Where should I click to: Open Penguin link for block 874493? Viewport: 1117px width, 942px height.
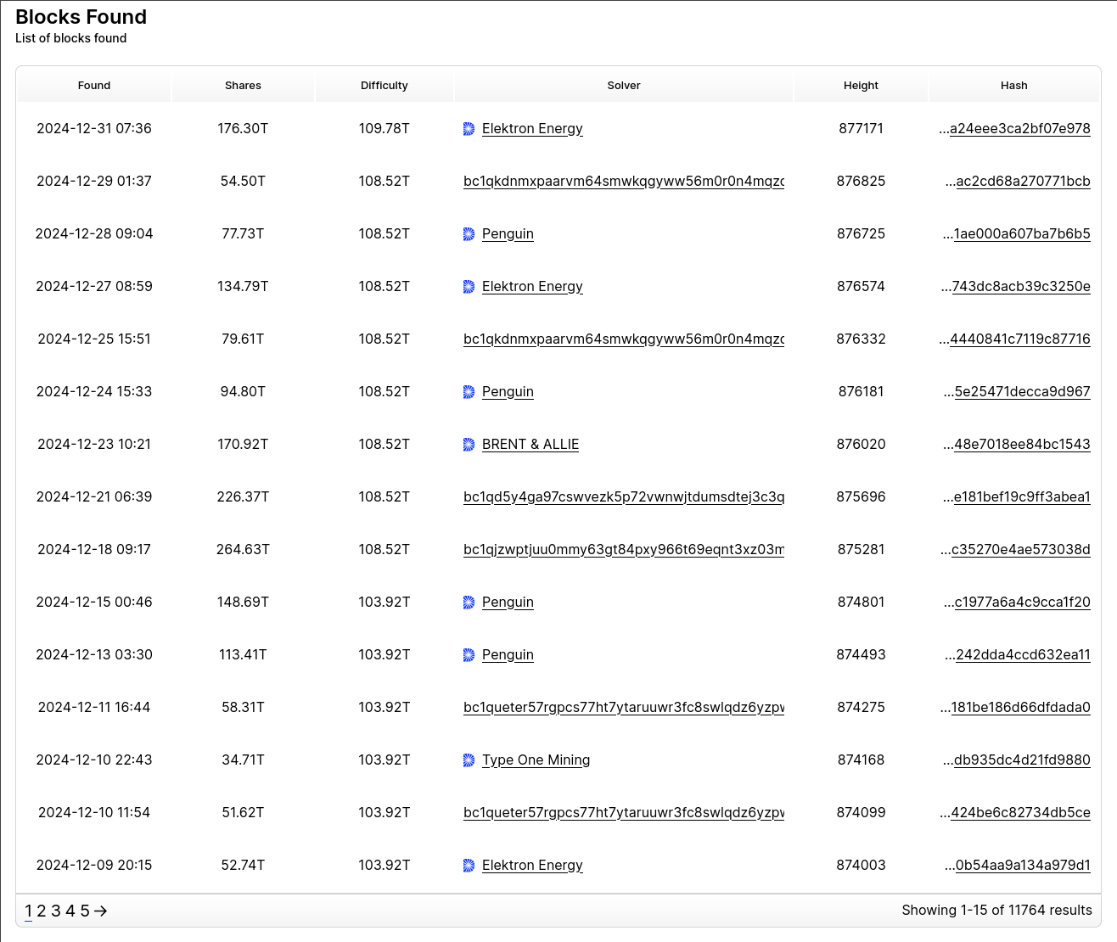coord(508,655)
